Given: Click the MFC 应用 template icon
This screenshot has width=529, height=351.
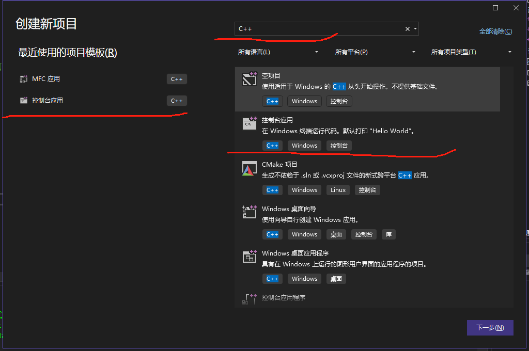Looking at the screenshot, I should point(24,79).
